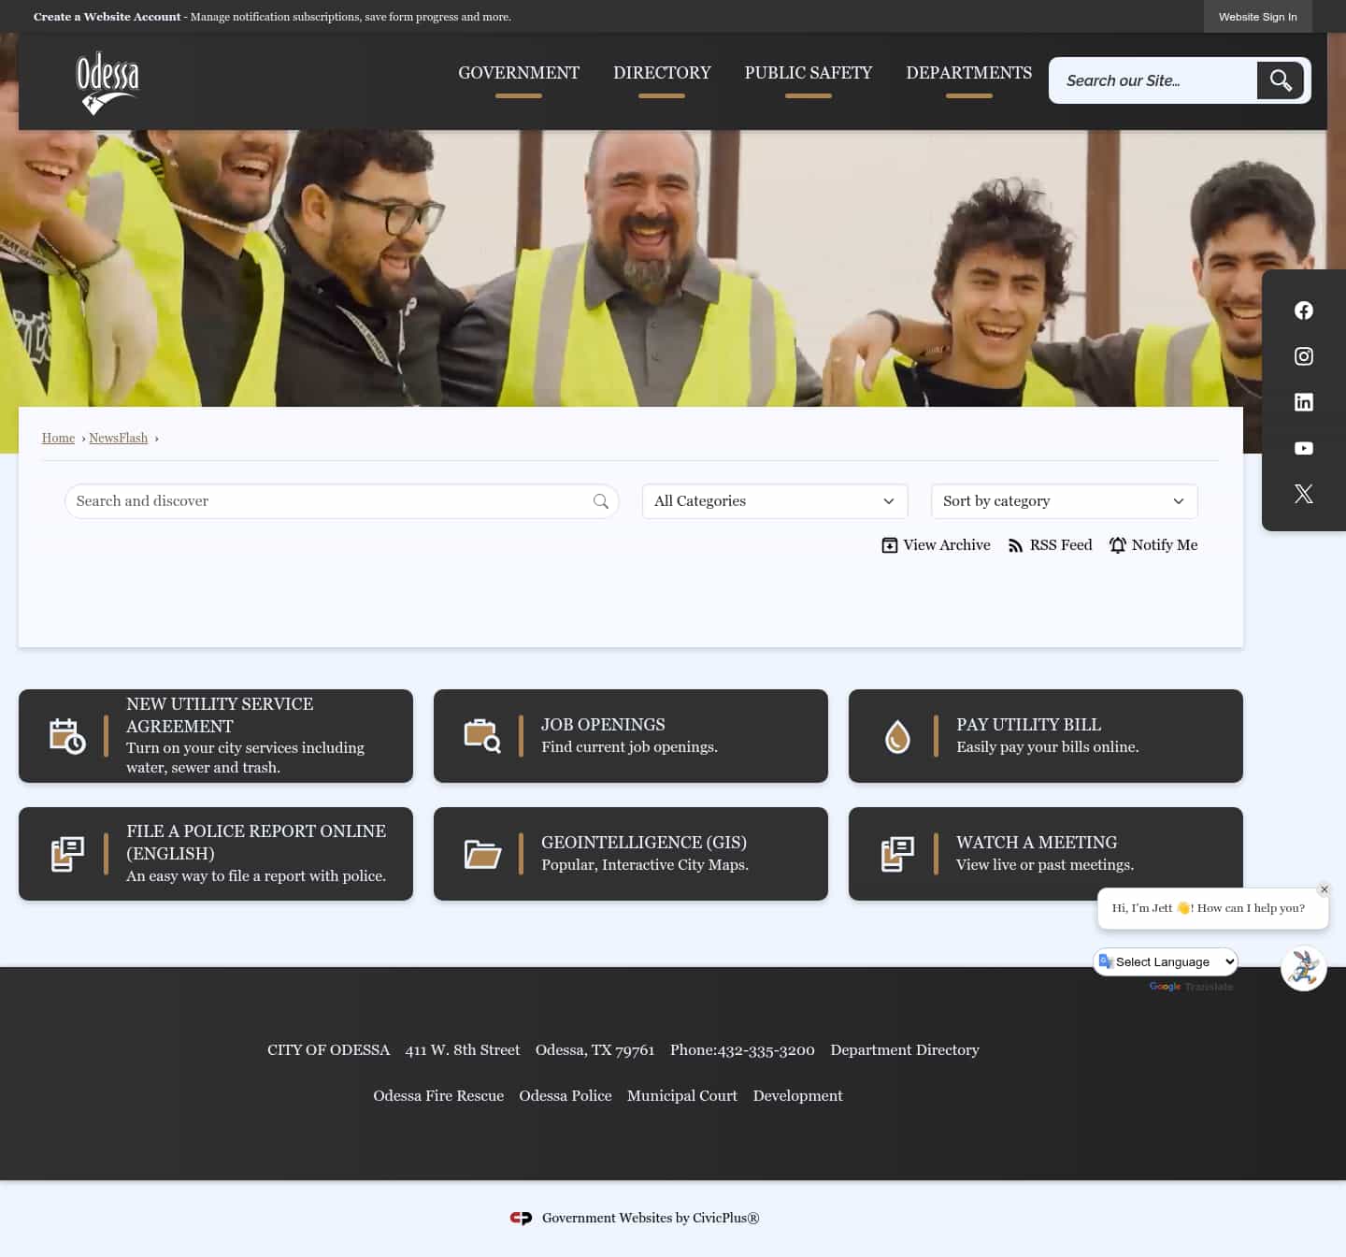Open the YouTube channel icon
The width and height of the screenshot is (1346, 1257).
coord(1303,448)
